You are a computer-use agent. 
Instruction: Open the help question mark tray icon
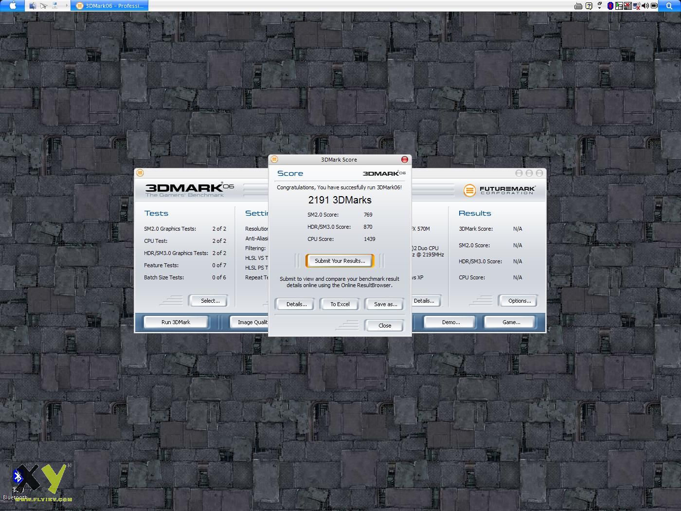click(589, 6)
